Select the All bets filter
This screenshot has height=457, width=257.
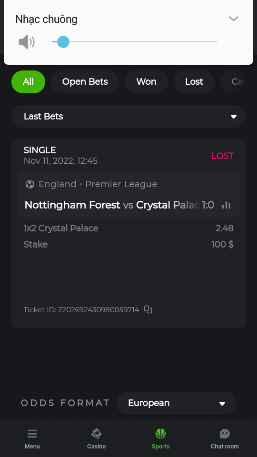click(x=28, y=82)
